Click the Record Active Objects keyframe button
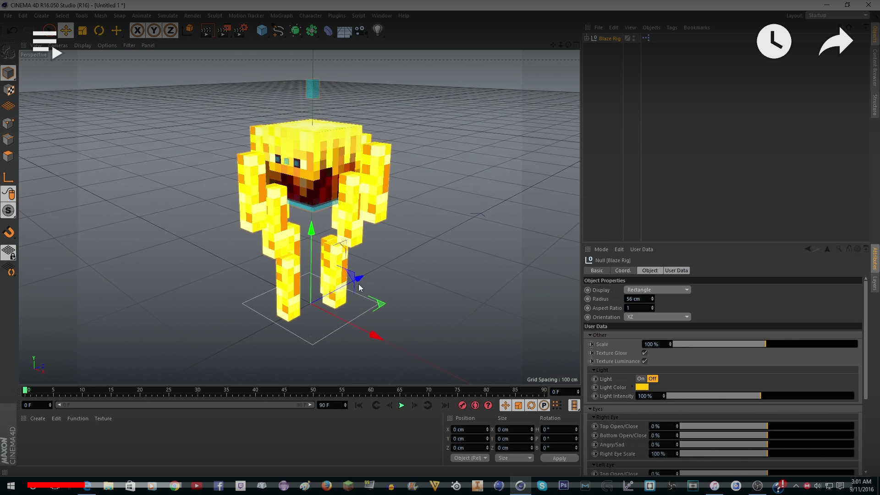Screen dimensions: 880x495 pyautogui.click(x=462, y=405)
